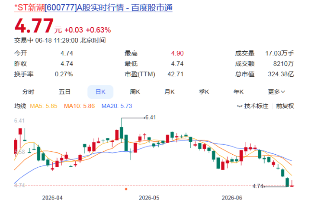The image size is (311, 206).
Task: Click the latest candlestick at 4.74 low
Action: tap(292, 184)
